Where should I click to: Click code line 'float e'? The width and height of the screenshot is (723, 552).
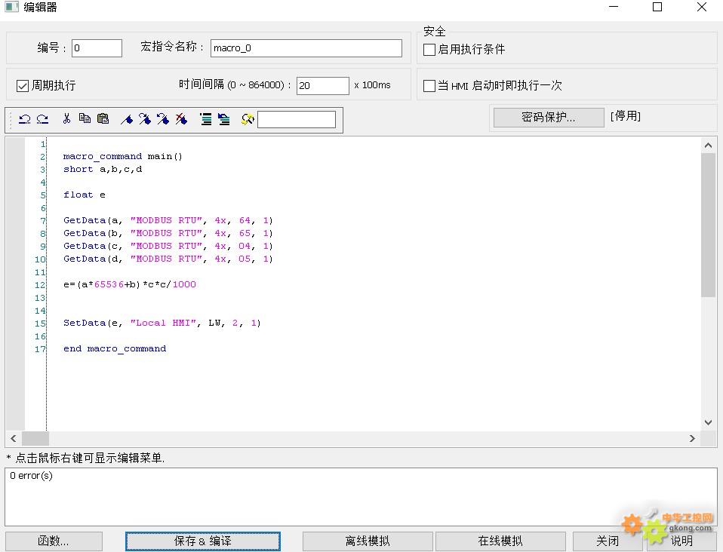tap(84, 195)
